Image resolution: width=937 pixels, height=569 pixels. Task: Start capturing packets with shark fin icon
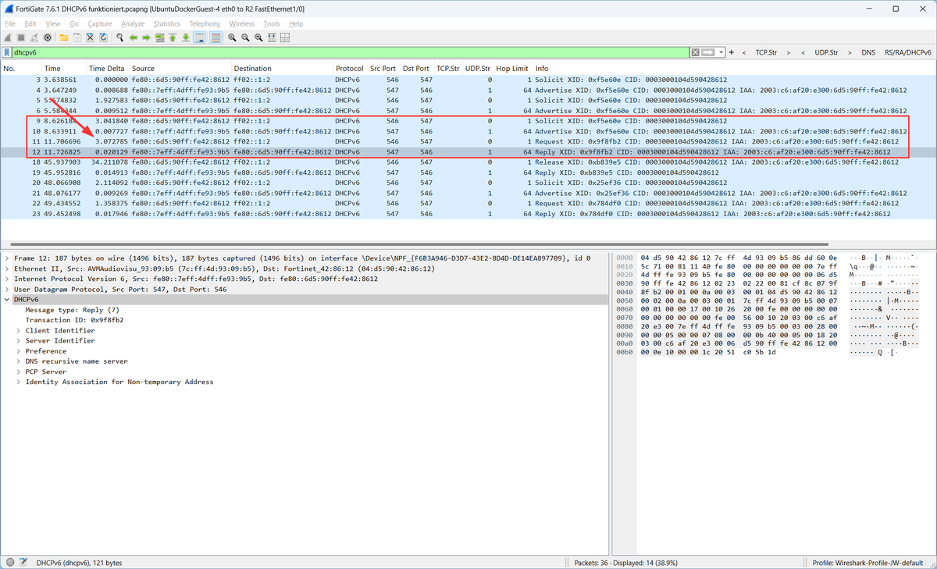click(x=9, y=37)
